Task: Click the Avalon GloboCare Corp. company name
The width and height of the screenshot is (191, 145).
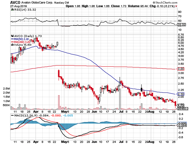Action: point(37,3)
